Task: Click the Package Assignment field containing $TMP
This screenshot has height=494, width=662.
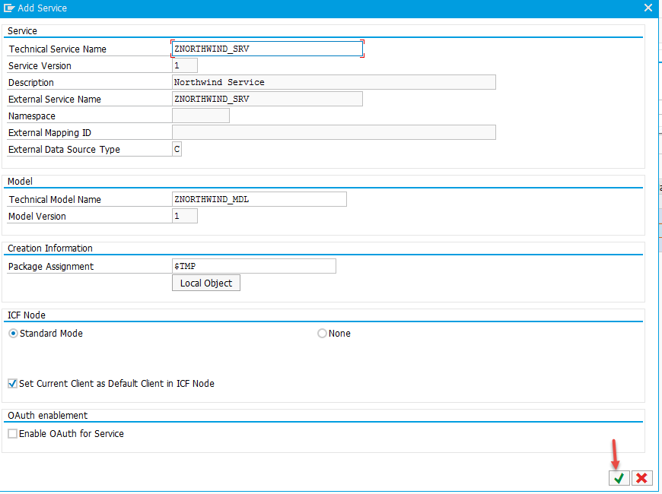Action: point(254,266)
